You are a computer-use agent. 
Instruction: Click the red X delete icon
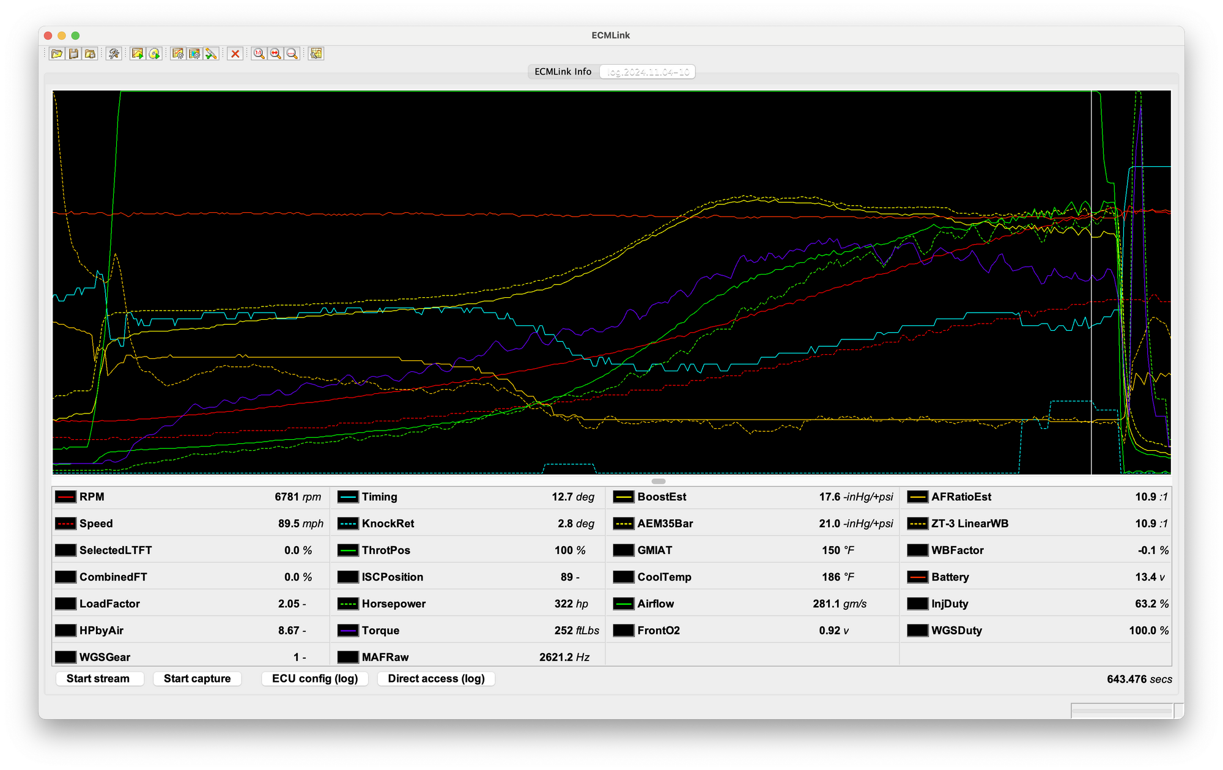point(235,54)
